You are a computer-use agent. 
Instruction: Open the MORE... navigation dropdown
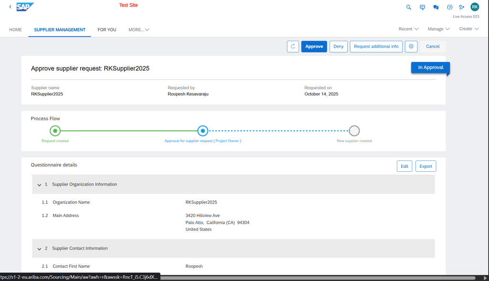tap(139, 30)
